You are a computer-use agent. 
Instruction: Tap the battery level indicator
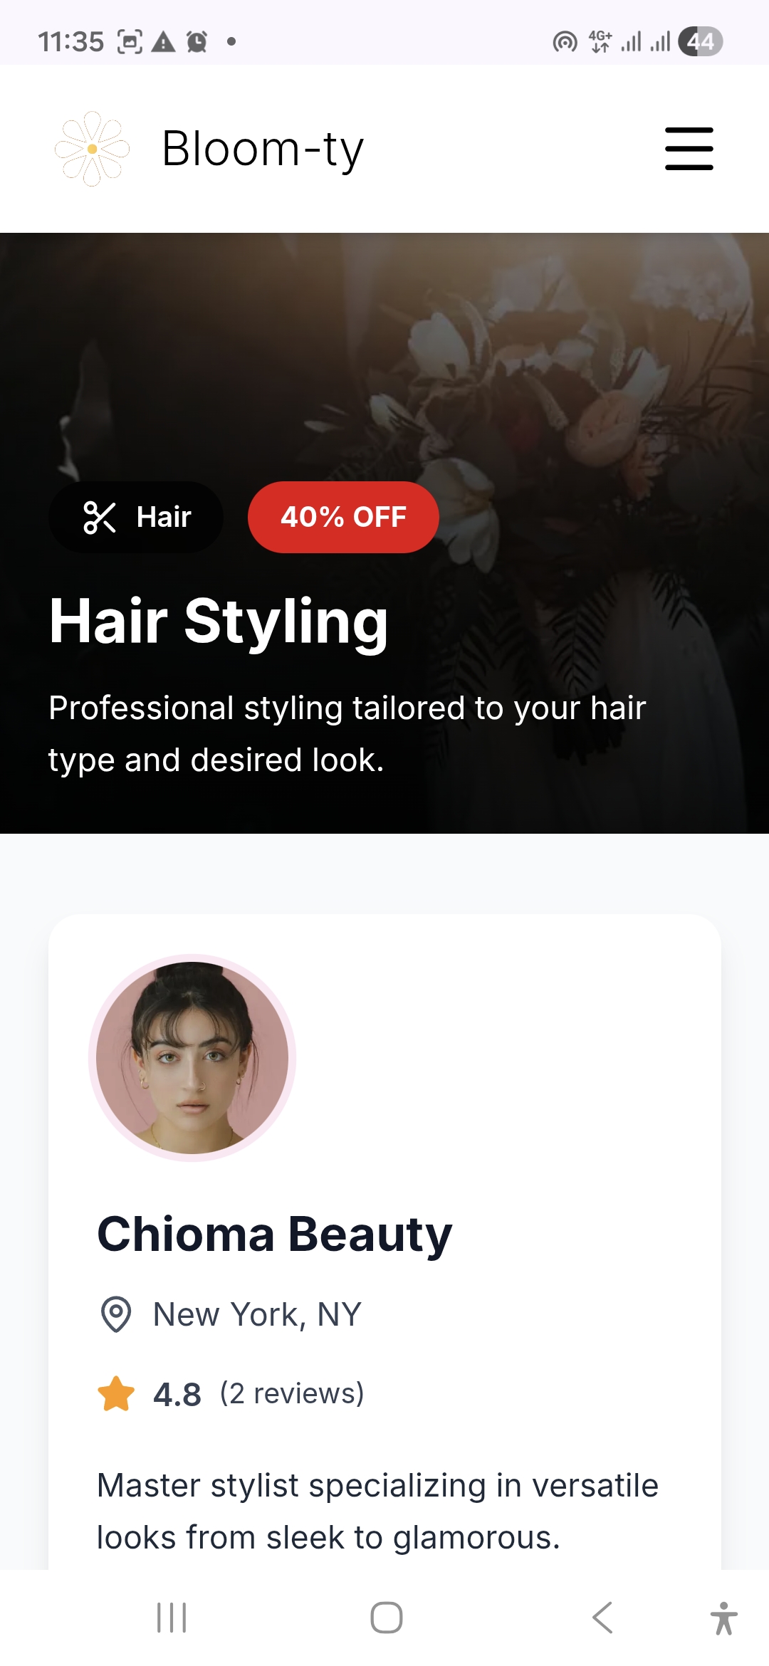(701, 41)
